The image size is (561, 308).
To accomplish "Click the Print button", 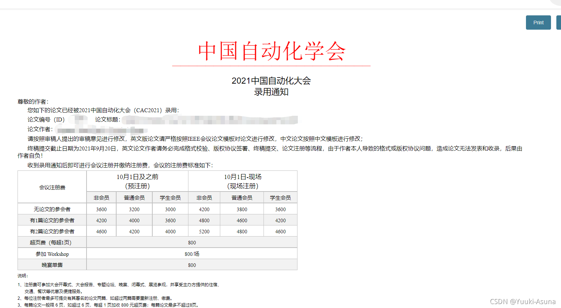I will point(538,23).
